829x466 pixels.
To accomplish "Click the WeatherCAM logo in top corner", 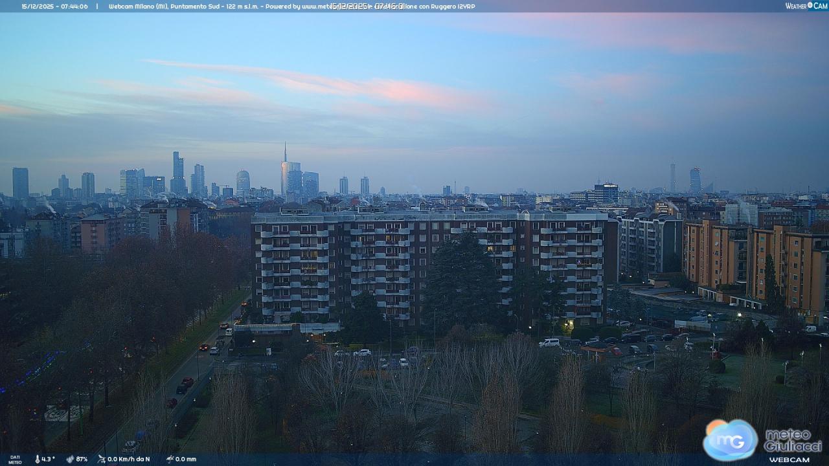I will pos(806,6).
